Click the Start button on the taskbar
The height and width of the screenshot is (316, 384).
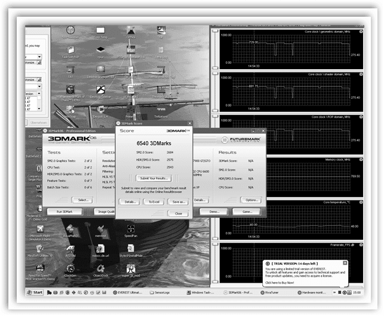35,292
